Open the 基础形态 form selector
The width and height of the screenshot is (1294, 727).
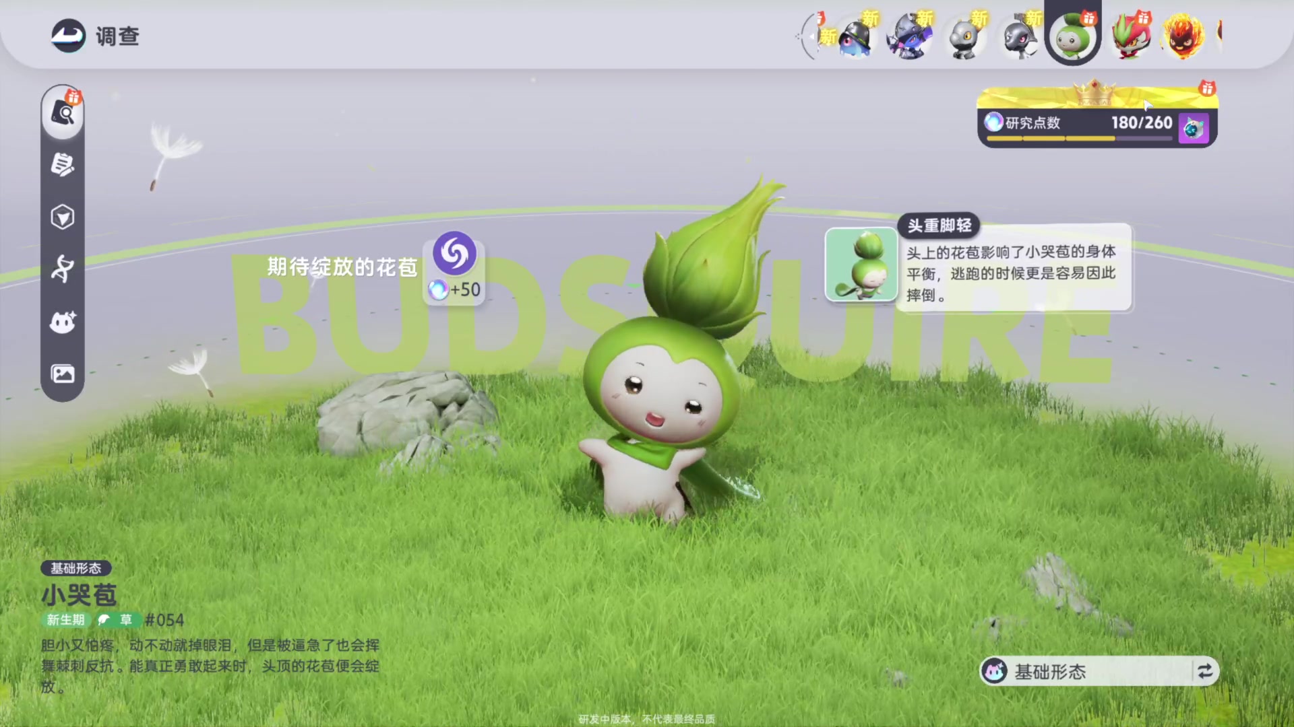point(1099,671)
